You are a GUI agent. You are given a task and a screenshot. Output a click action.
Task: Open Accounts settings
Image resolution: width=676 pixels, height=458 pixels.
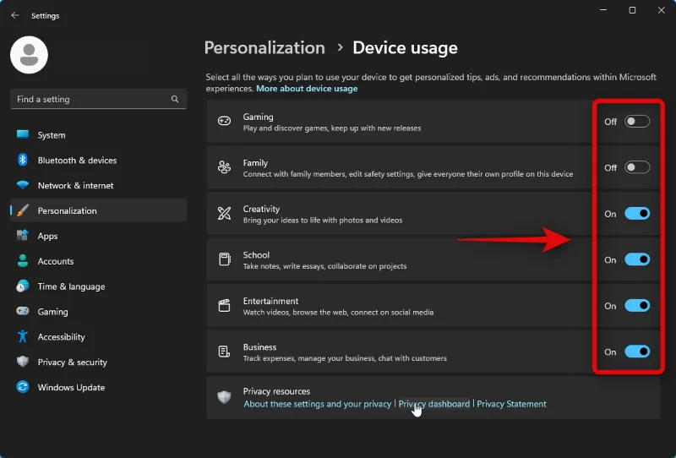[98, 261]
